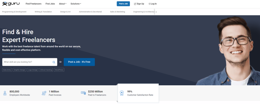
Task: Click the Graphic Design skill tag
Action: pyautogui.click(x=19, y=70)
